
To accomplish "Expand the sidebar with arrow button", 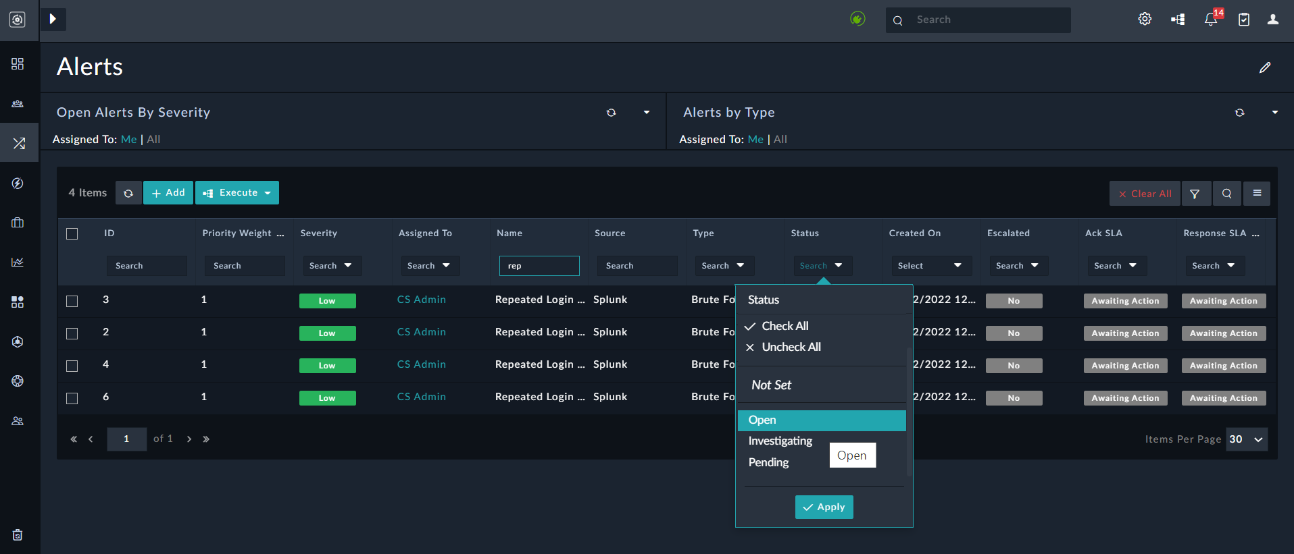I will click(x=53, y=19).
